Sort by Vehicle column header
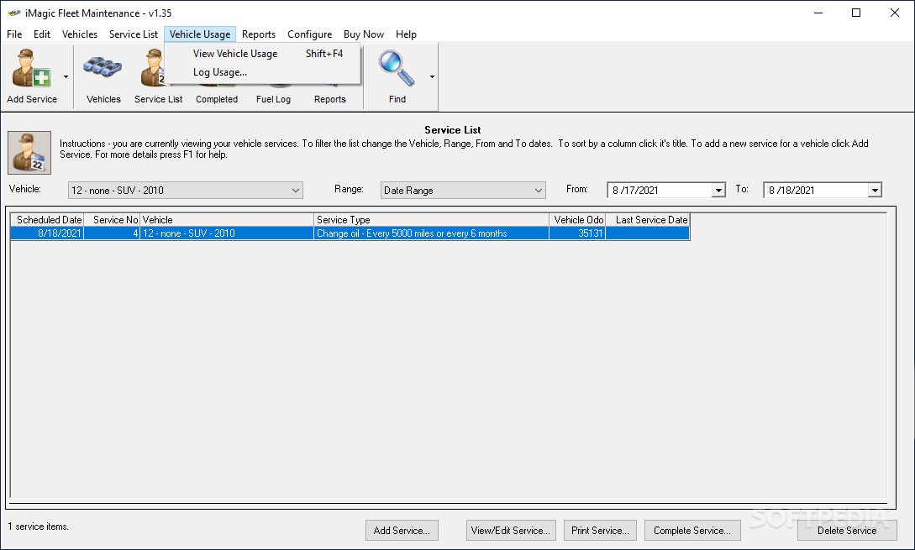Screen dimensions: 915x550 tap(227, 220)
